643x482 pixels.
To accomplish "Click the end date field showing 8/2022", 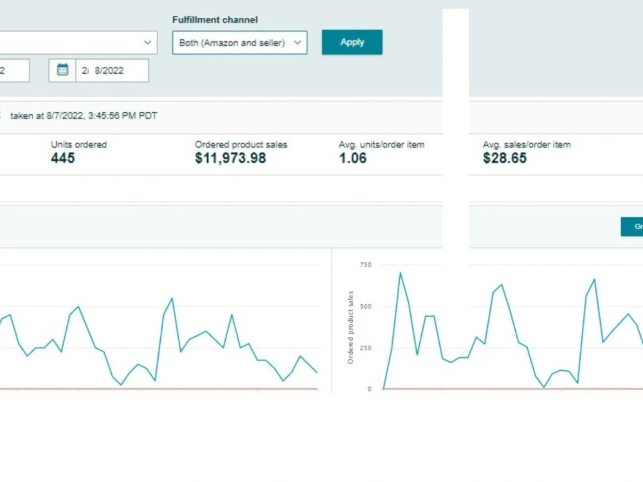I will click(x=112, y=71).
